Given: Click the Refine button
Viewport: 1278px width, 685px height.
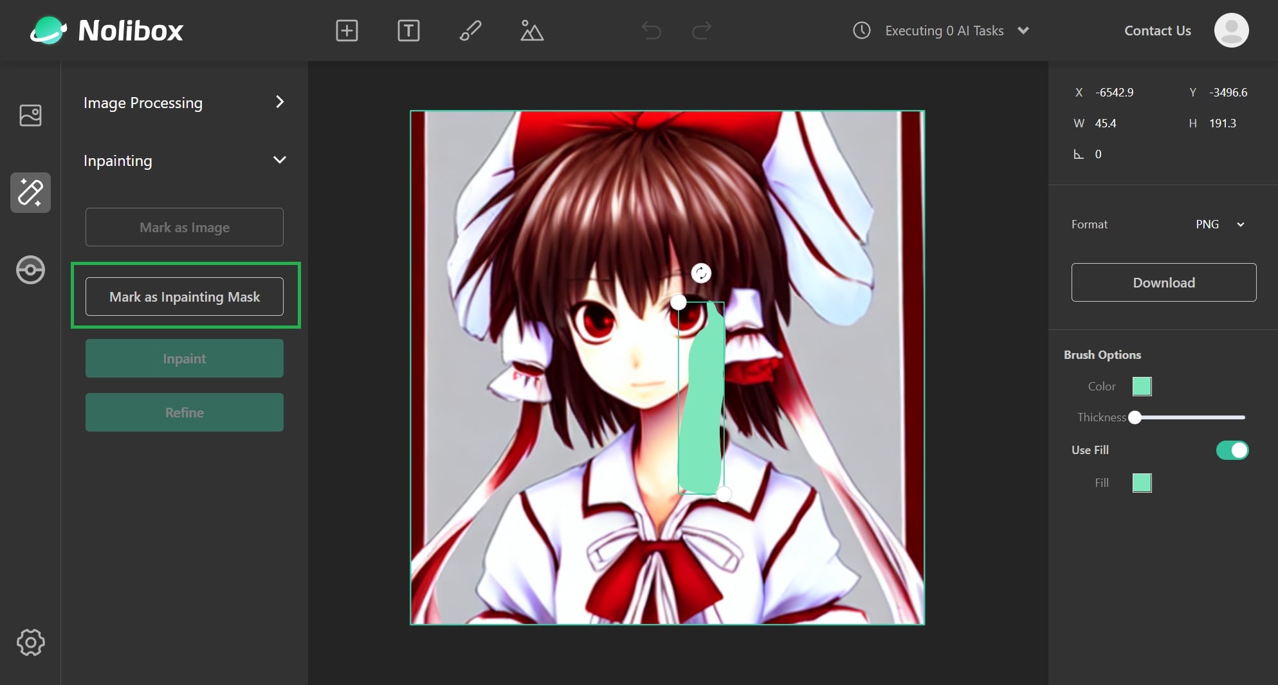Looking at the screenshot, I should click(x=185, y=412).
